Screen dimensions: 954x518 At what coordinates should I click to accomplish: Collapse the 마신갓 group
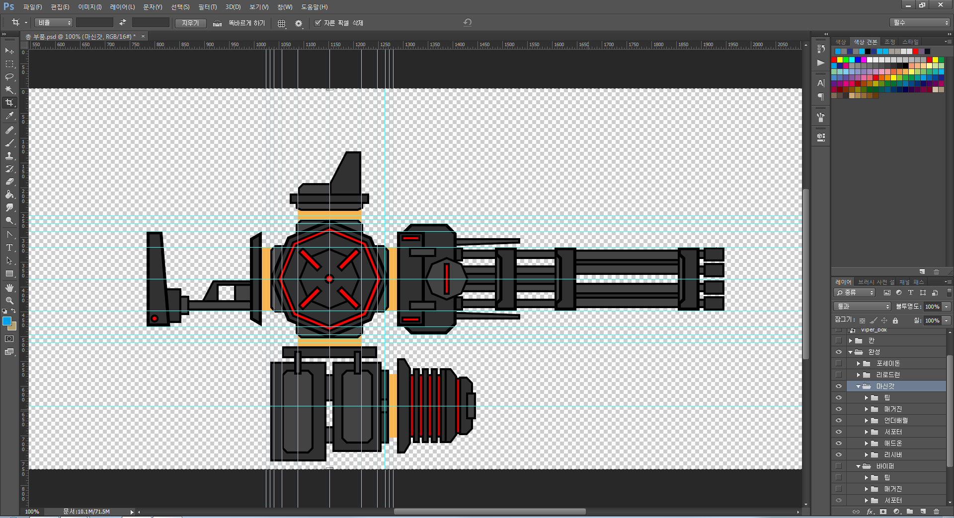[x=859, y=387]
